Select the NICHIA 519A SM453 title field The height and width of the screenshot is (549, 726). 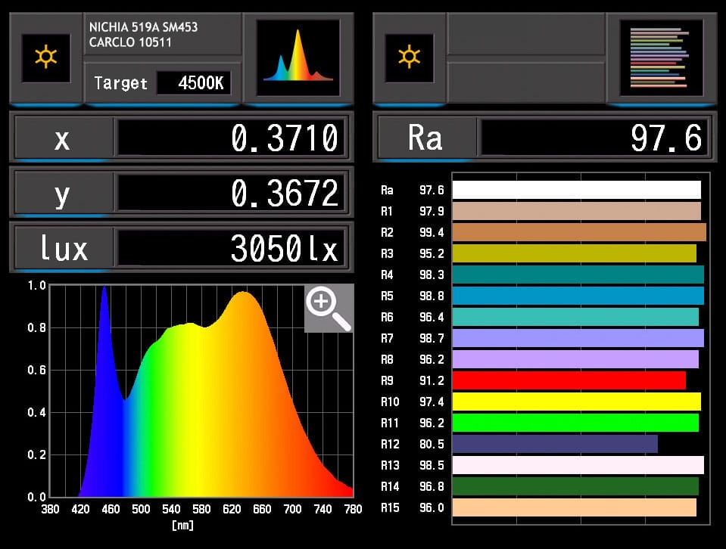[x=162, y=35]
